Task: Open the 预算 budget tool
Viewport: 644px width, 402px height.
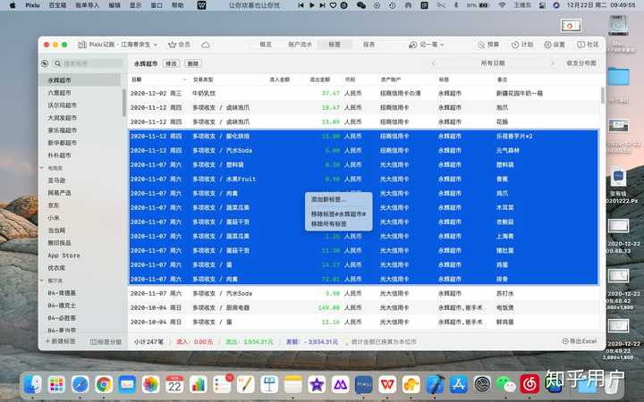Action: [x=488, y=45]
